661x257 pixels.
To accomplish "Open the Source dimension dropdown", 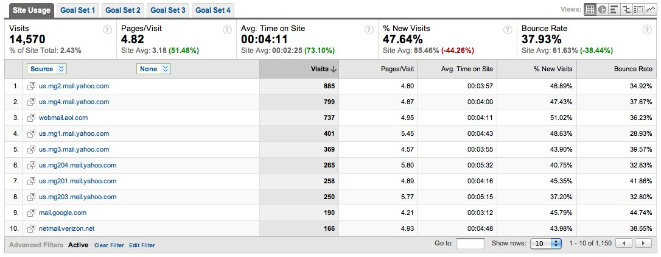I will tap(46, 69).
